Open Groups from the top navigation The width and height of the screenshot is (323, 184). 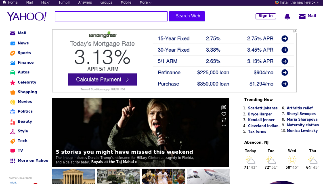(106, 2)
